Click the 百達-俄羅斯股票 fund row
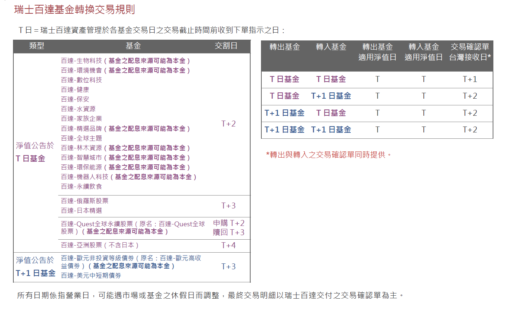 (x=85, y=201)
